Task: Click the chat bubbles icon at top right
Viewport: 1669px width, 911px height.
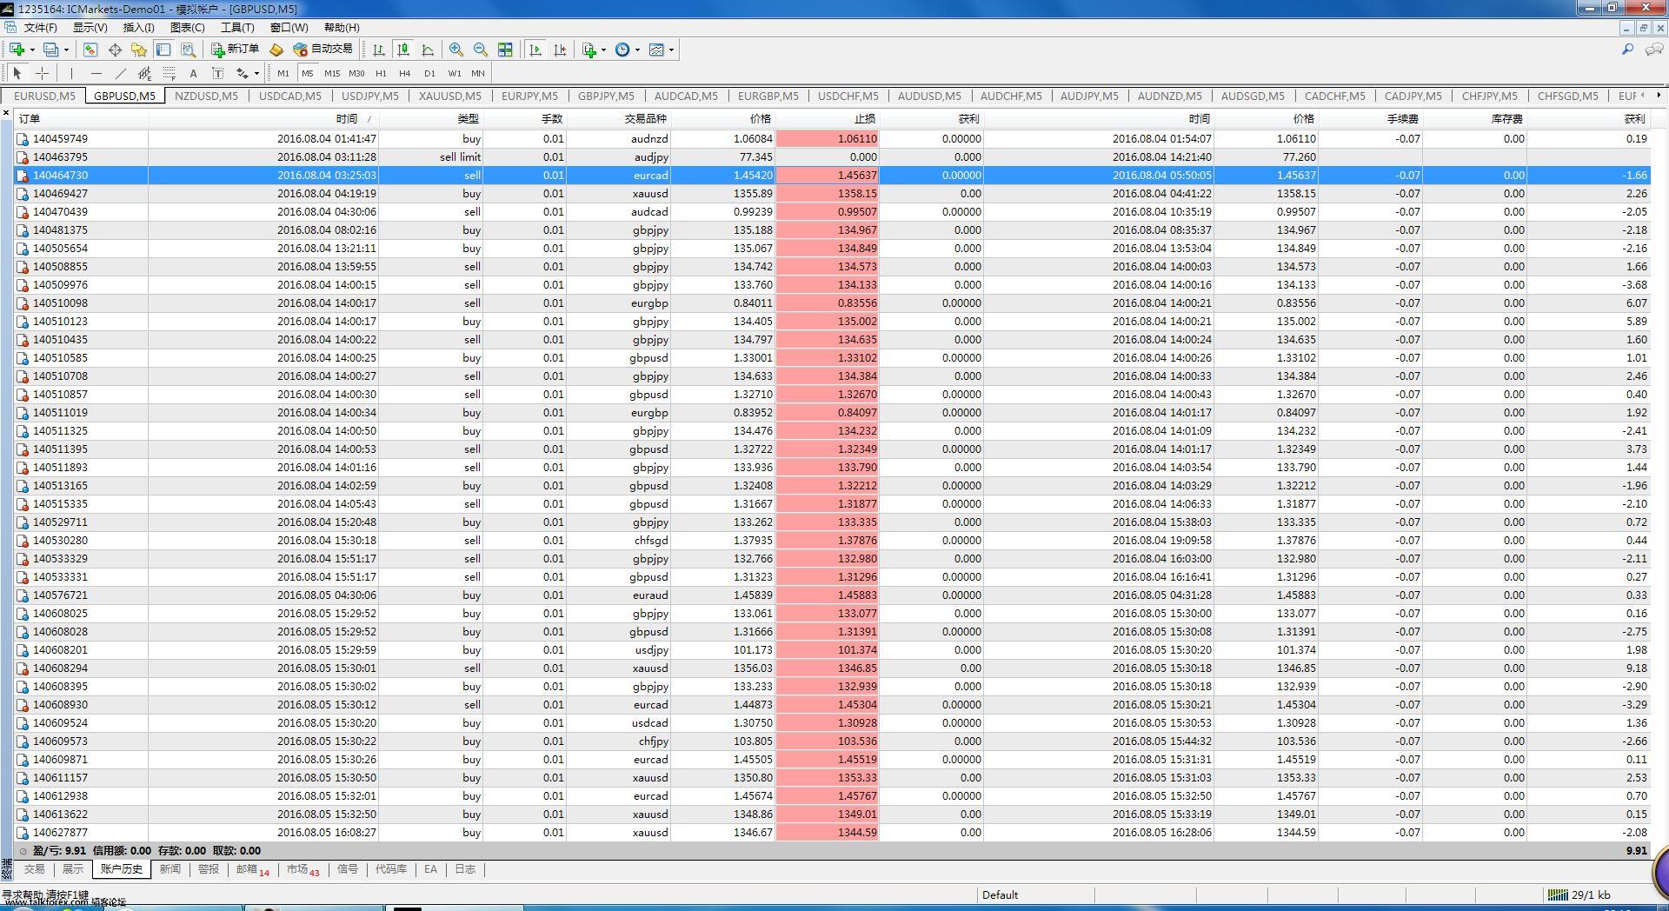Action: [1654, 50]
